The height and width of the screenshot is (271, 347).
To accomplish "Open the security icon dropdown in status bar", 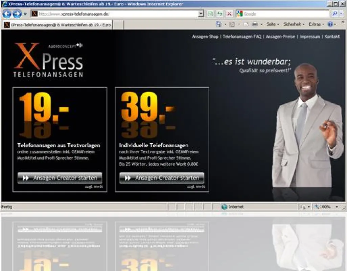I will coord(309,207).
